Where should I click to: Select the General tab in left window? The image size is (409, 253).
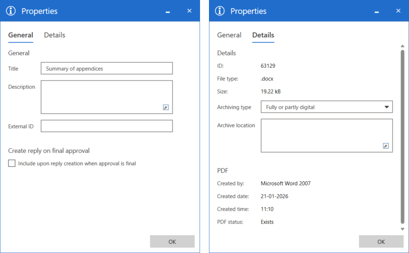(x=21, y=35)
